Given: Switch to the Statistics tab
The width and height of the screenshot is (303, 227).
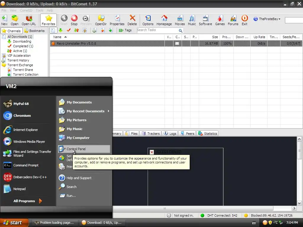Looking at the screenshot, I should point(208,134).
